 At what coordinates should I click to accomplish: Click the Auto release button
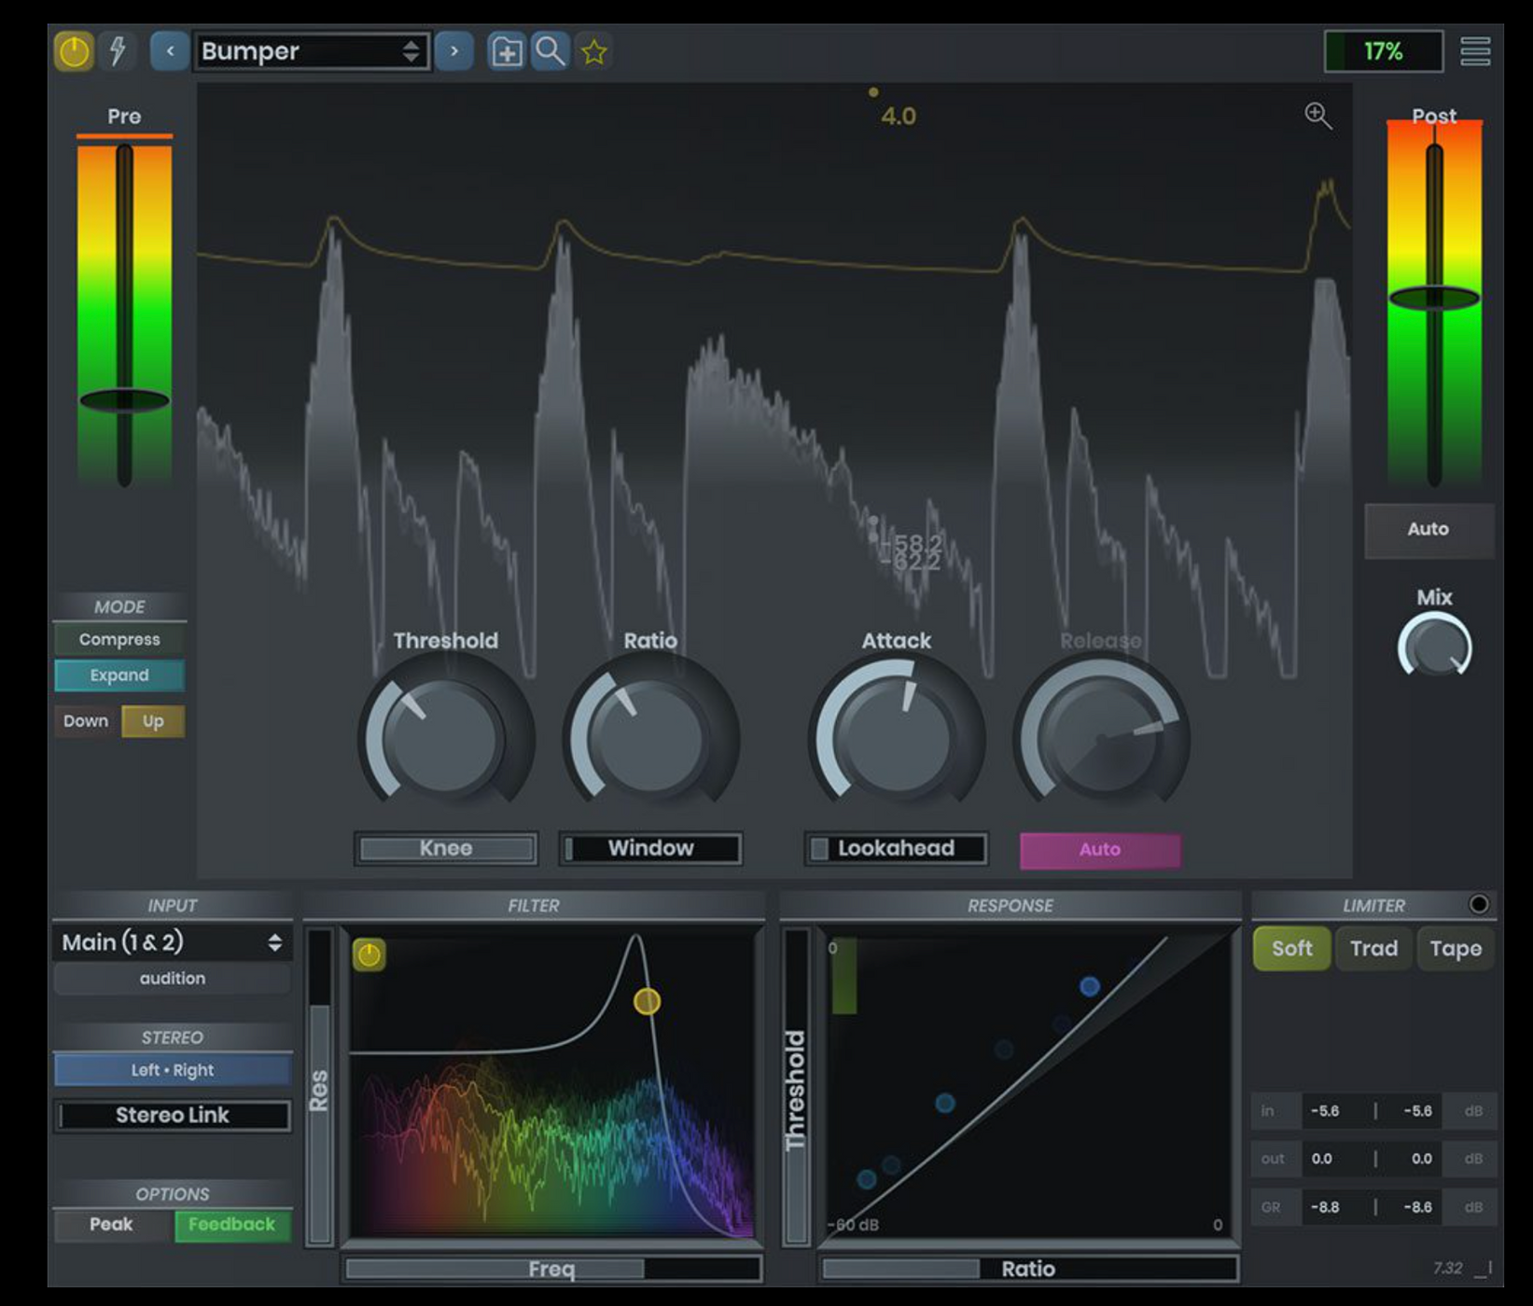tap(1100, 849)
